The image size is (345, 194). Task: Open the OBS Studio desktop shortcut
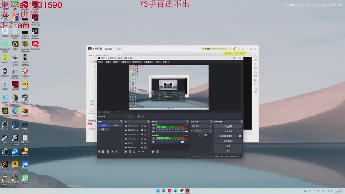click(x=5, y=125)
